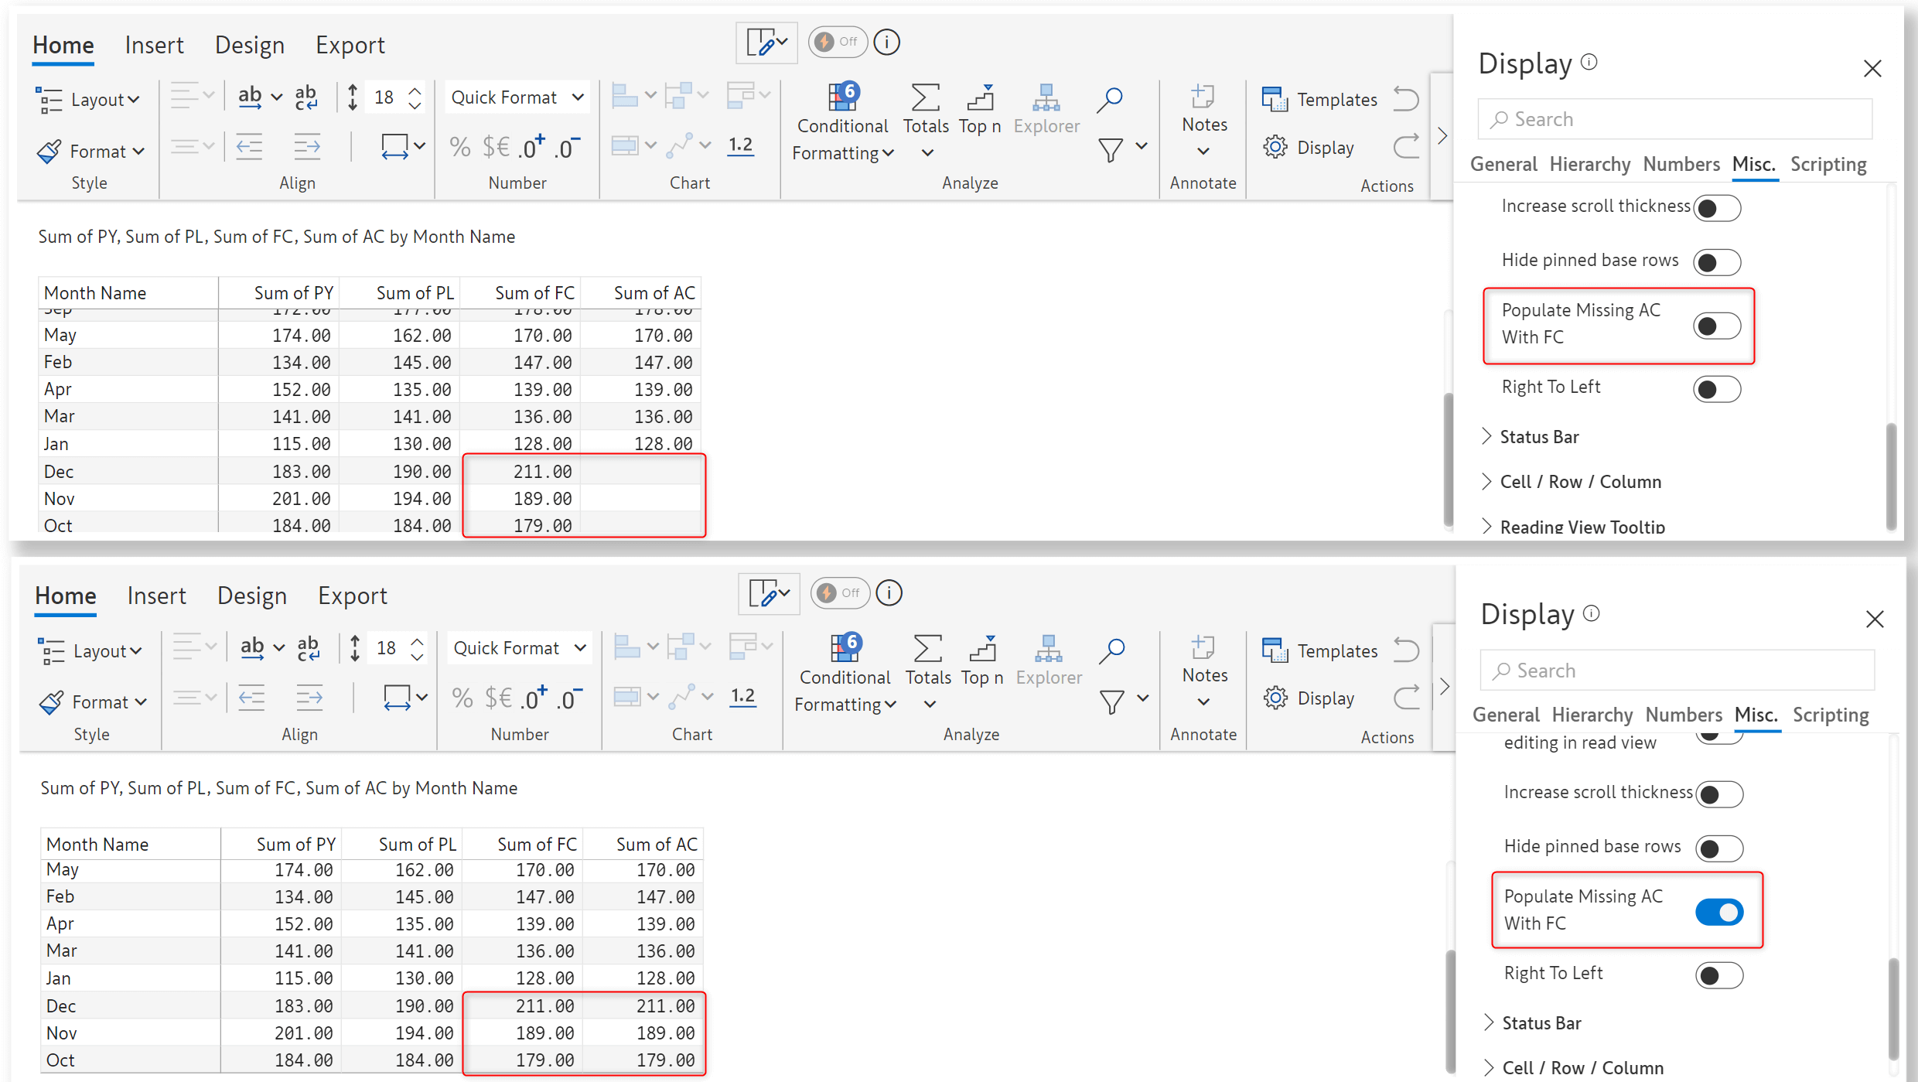Toggle Increase scroll thickness in top panel

coord(1717,207)
